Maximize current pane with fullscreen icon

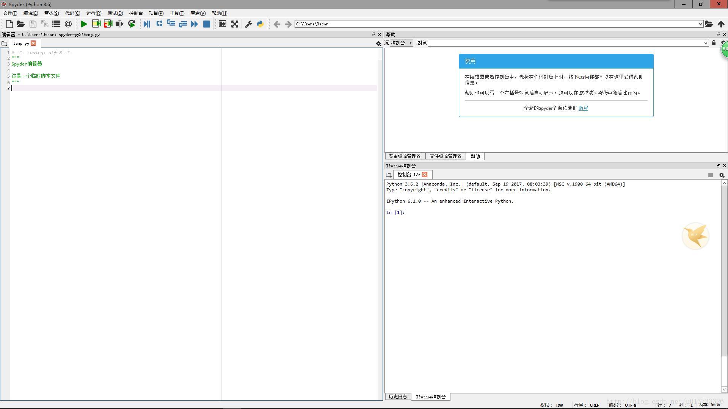(x=235, y=24)
